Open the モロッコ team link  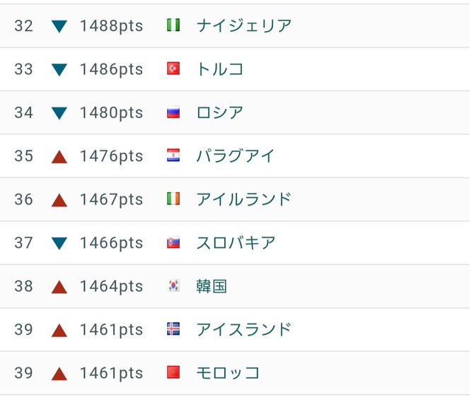pos(228,372)
